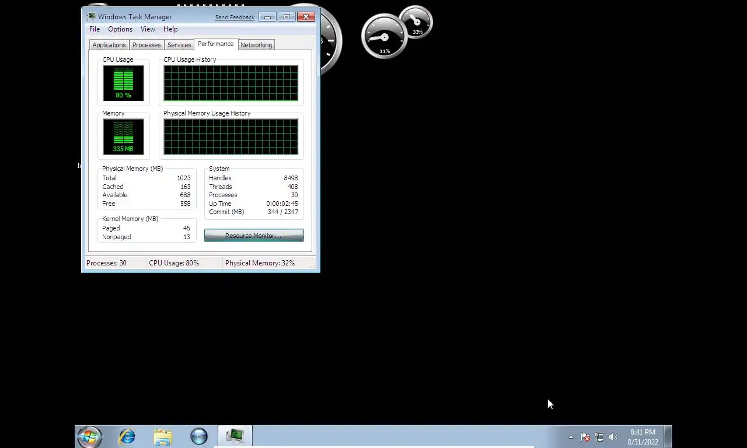This screenshot has width=747, height=448.
Task: Click the Handles value 8498
Action: 291,178
